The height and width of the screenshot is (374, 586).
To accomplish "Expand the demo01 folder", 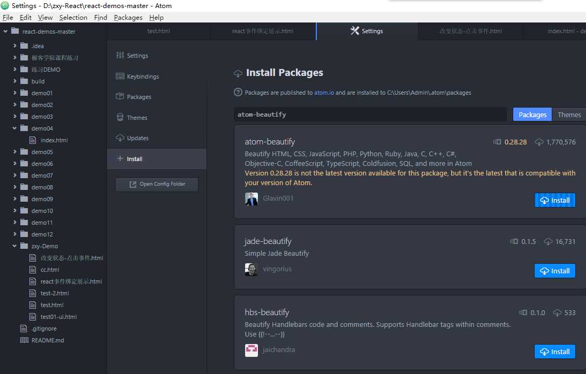I will (x=14, y=93).
